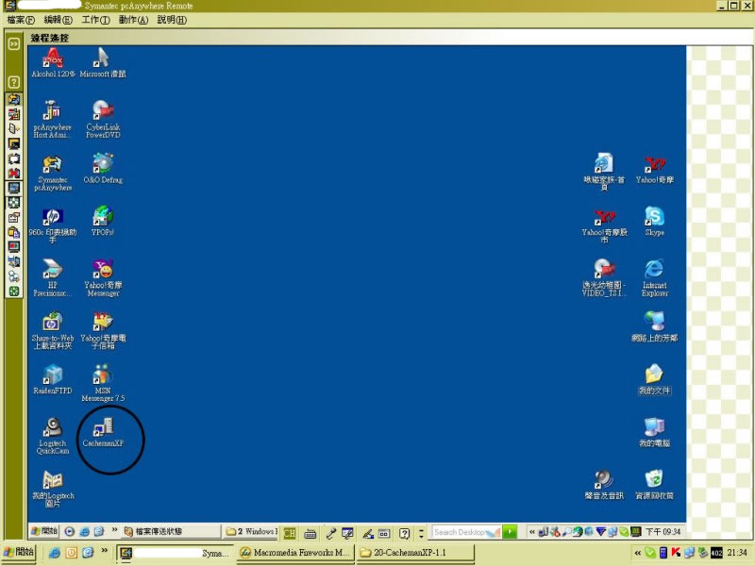Open the My Logitech pictures icon
Image resolution: width=755 pixels, height=566 pixels.
click(53, 489)
